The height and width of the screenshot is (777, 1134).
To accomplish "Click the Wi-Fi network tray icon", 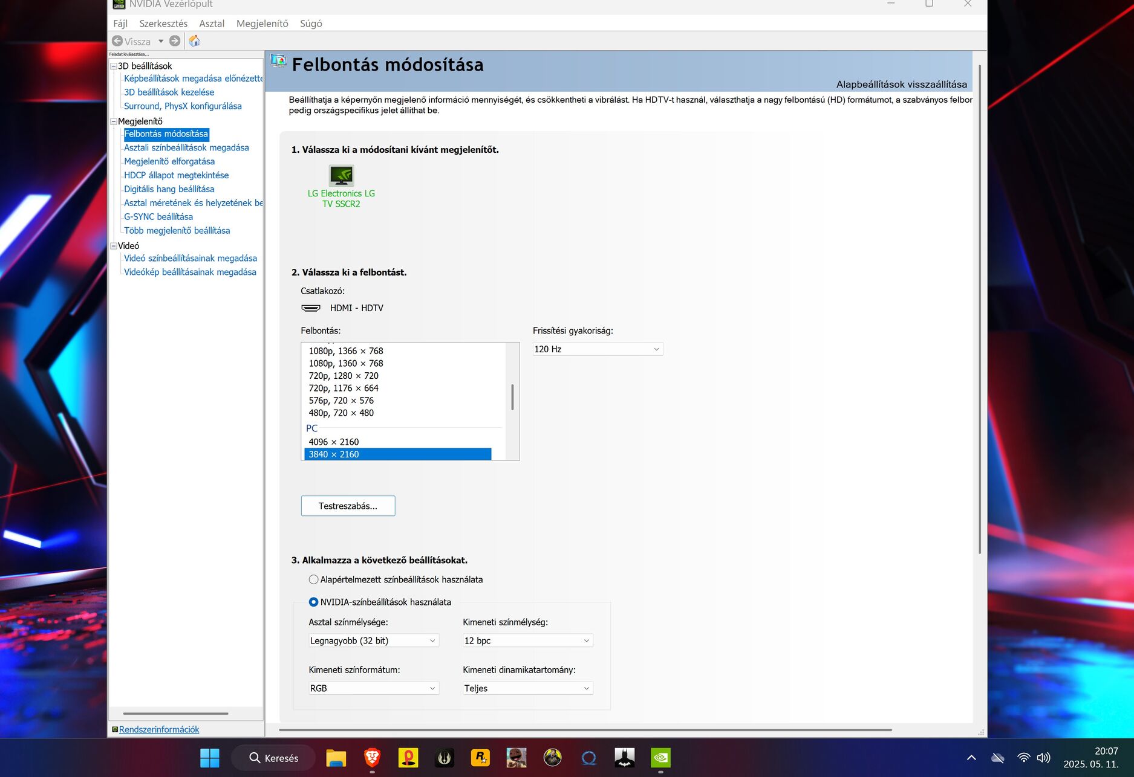I will coord(1023,758).
